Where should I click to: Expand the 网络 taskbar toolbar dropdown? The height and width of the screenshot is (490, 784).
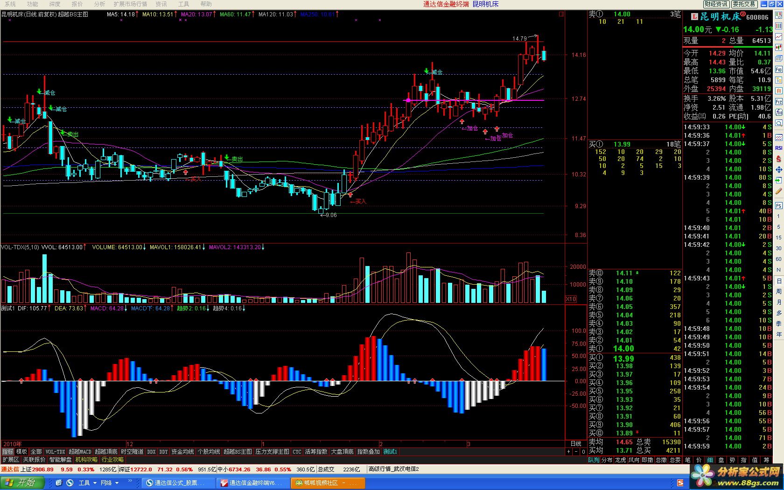pos(117,483)
